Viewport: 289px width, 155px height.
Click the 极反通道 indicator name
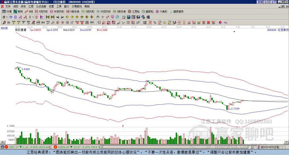(x=21, y=30)
